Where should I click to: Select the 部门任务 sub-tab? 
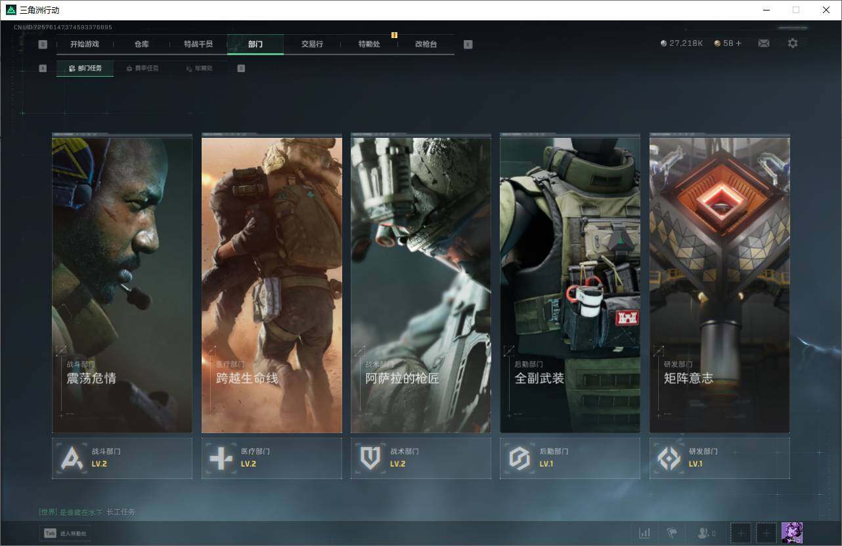[85, 68]
